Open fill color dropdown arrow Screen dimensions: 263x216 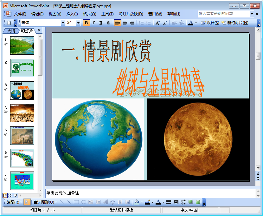142,202
